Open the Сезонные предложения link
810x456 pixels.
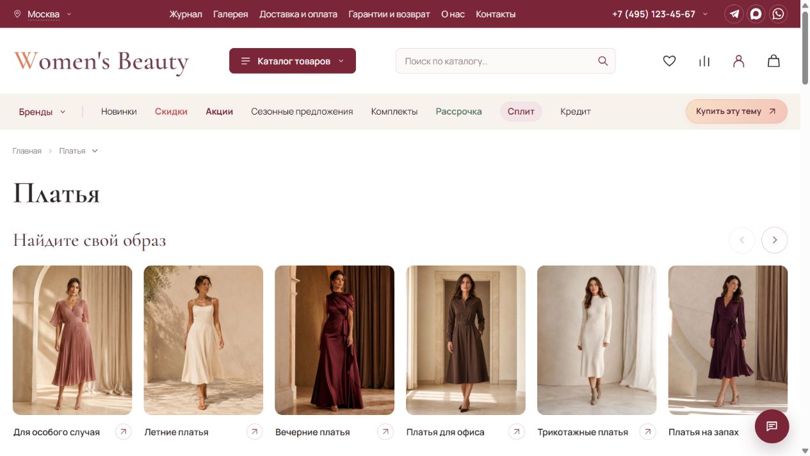point(302,111)
